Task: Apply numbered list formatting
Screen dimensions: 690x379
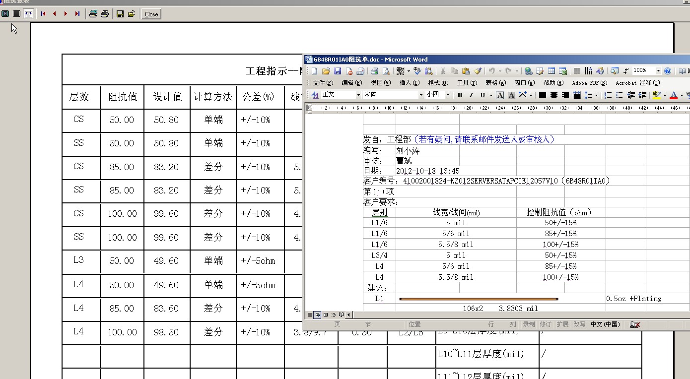Action: tap(608, 95)
